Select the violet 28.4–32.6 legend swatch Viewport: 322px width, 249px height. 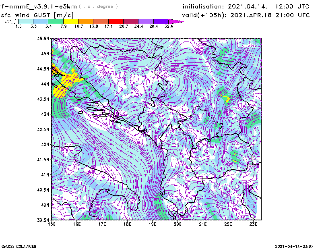(x=161, y=21)
